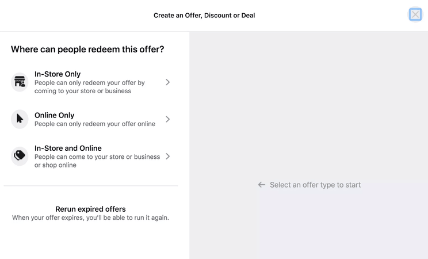Expand the In-Store and Online chevron

(167, 157)
